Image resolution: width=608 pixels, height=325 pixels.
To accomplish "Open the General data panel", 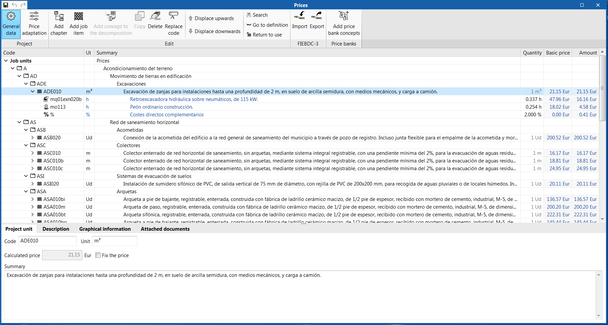I will (x=11, y=24).
